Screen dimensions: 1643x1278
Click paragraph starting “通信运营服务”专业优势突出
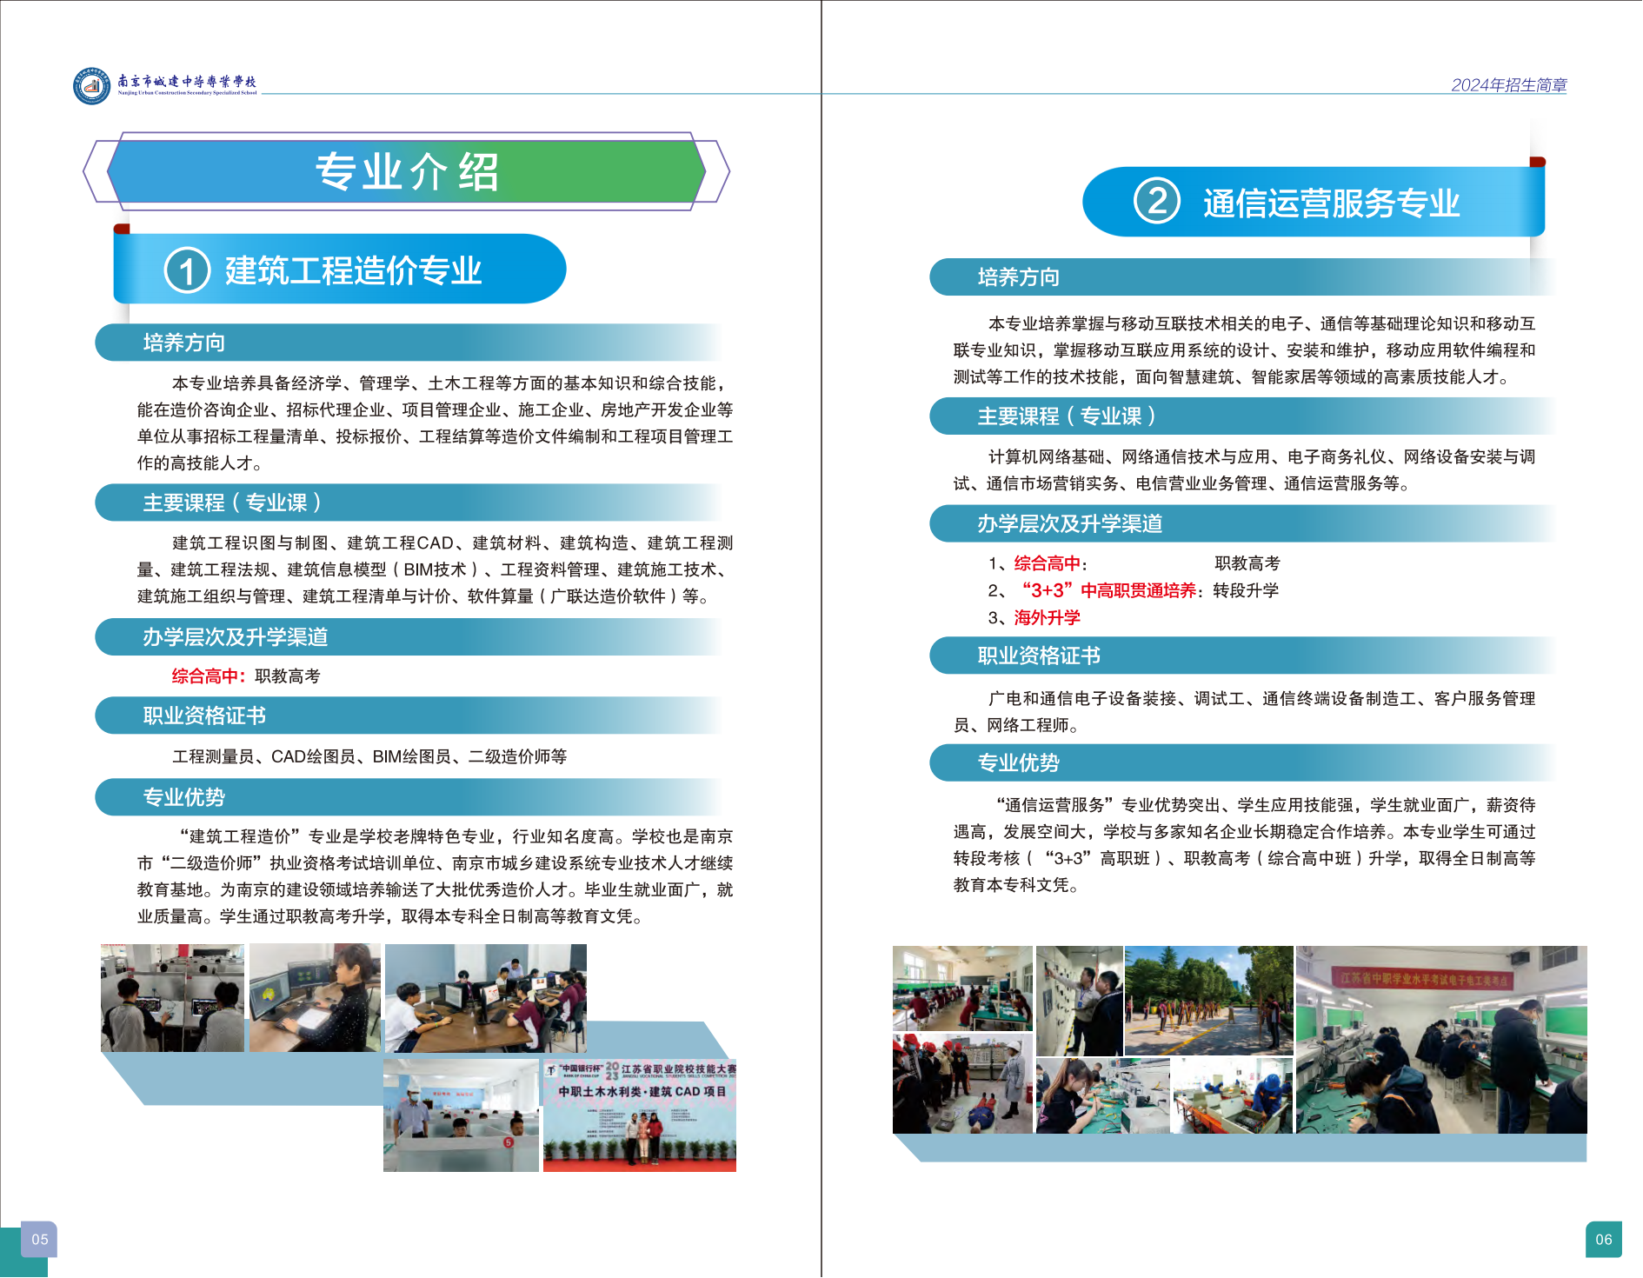tap(1245, 844)
